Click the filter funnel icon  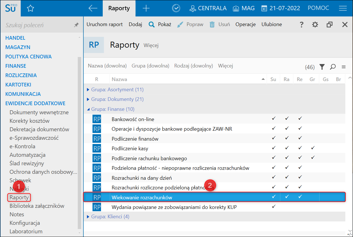point(322,67)
